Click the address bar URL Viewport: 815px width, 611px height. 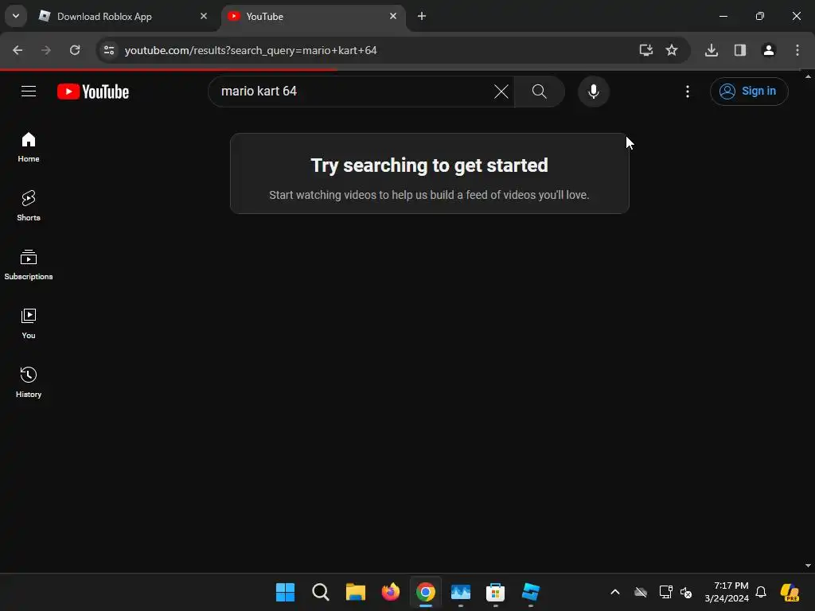pyautogui.click(x=251, y=50)
